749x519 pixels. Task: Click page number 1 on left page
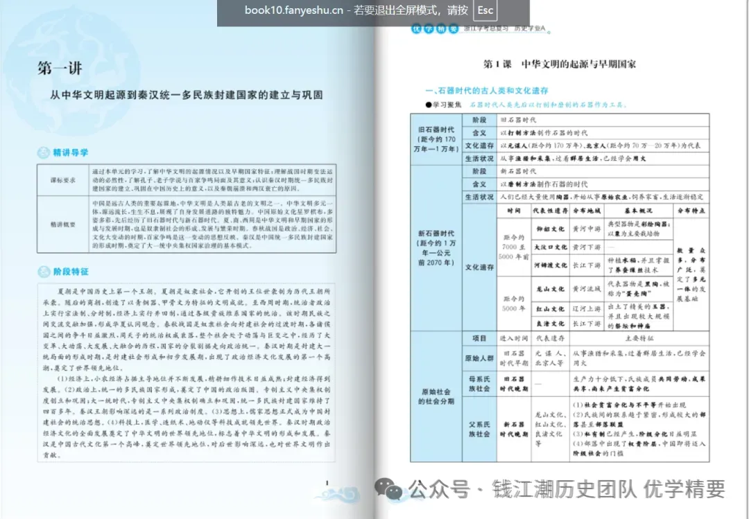point(327,483)
